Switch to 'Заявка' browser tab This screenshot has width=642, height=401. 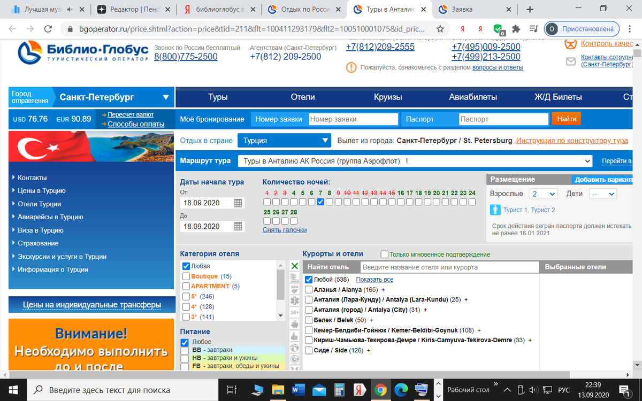[x=474, y=9]
